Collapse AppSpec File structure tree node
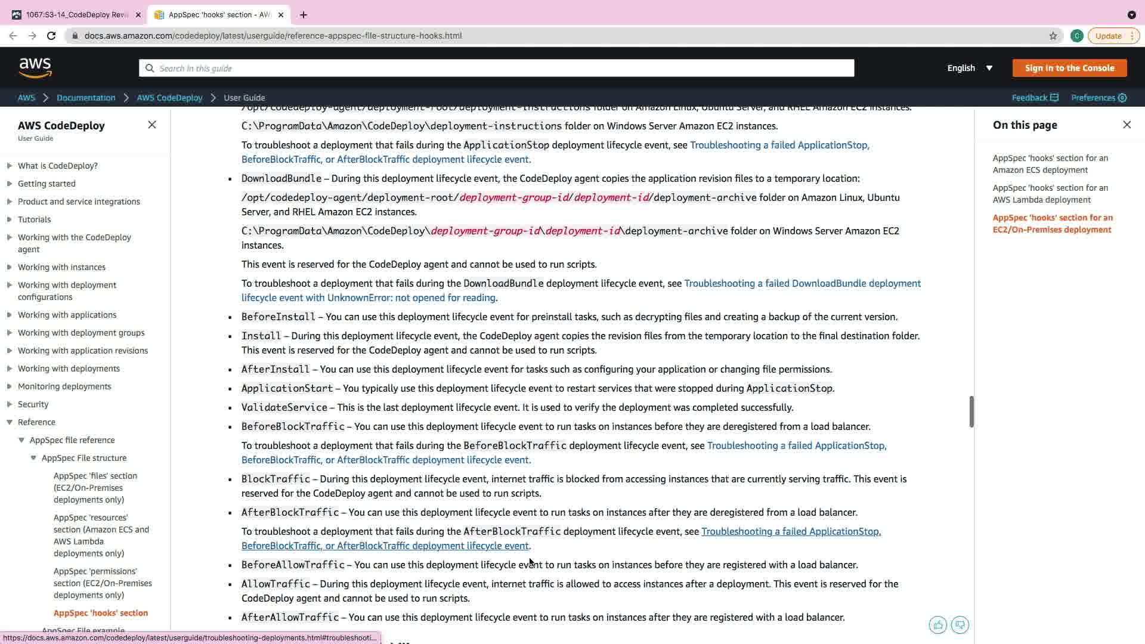 pos(33,458)
